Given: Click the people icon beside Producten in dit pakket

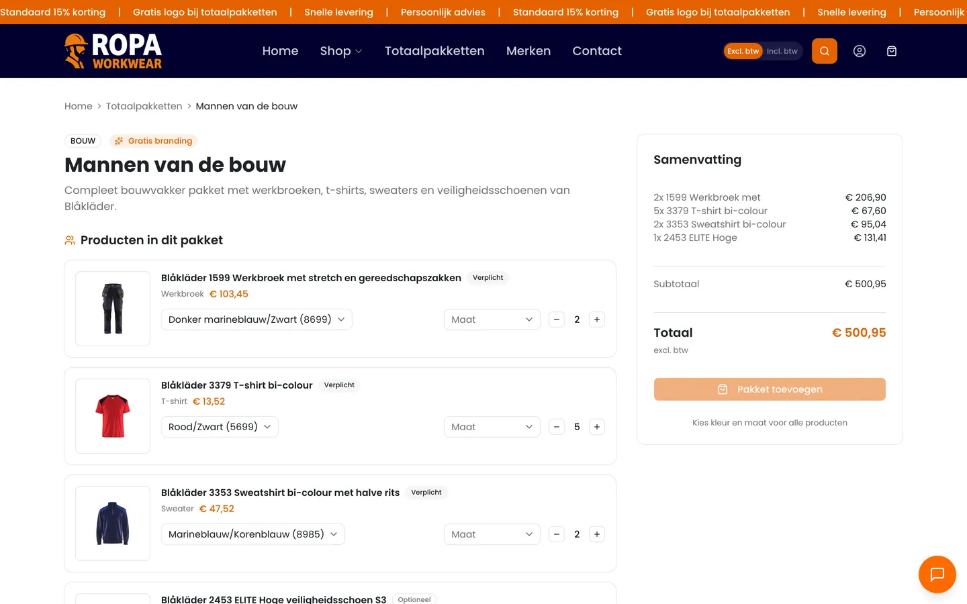Looking at the screenshot, I should [x=70, y=240].
